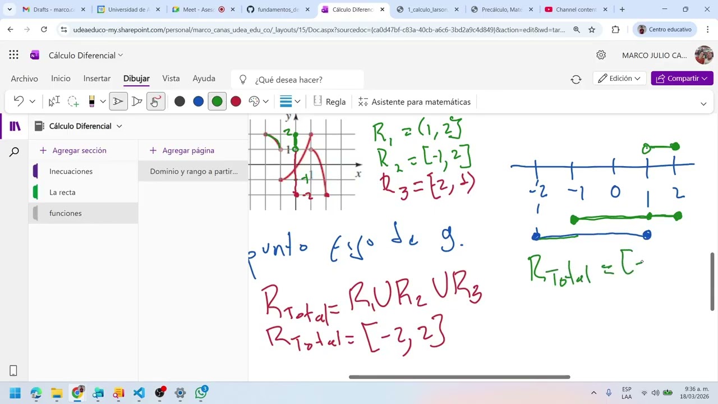This screenshot has width=718, height=404.
Task: Open Visual Studio Code from taskbar
Action: coord(139,393)
